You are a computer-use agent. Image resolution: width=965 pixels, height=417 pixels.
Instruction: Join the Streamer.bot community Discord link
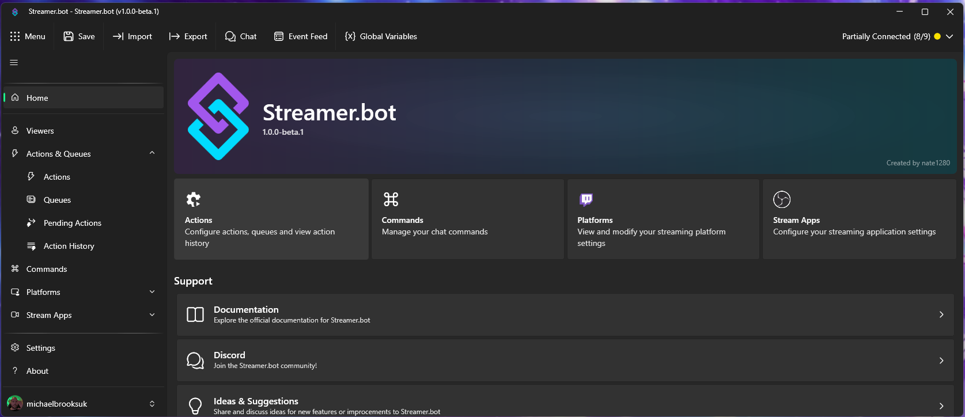click(x=265, y=366)
